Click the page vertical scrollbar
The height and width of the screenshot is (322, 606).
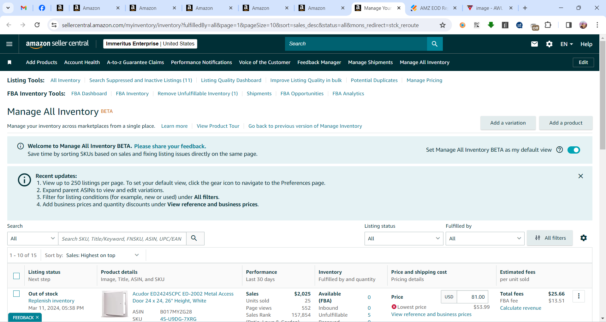tap(603, 95)
